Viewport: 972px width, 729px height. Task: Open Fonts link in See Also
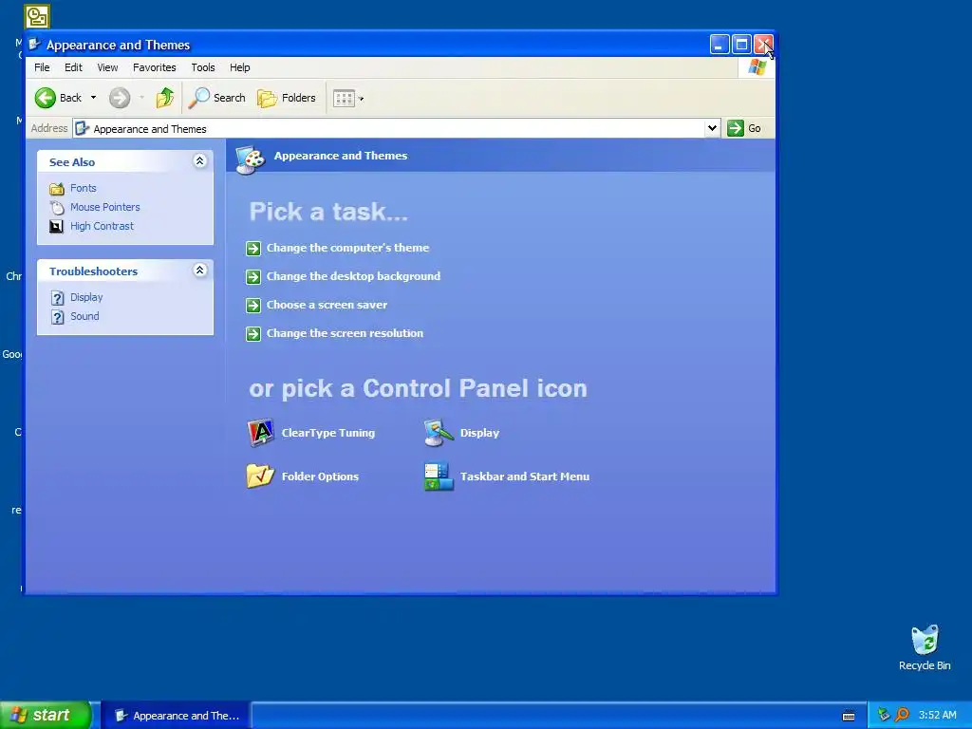84,188
